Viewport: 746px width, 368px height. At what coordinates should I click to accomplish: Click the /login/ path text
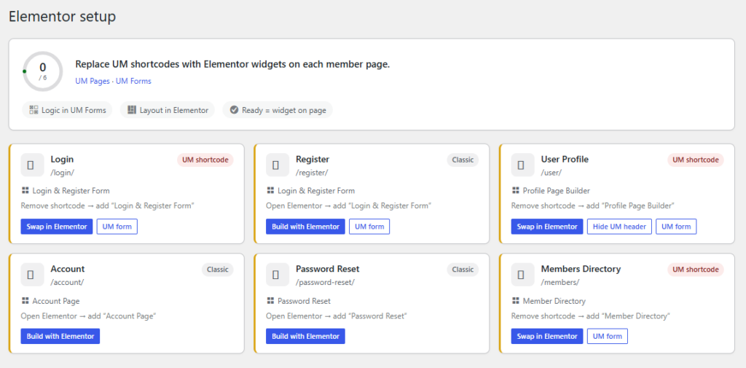[x=63, y=172]
